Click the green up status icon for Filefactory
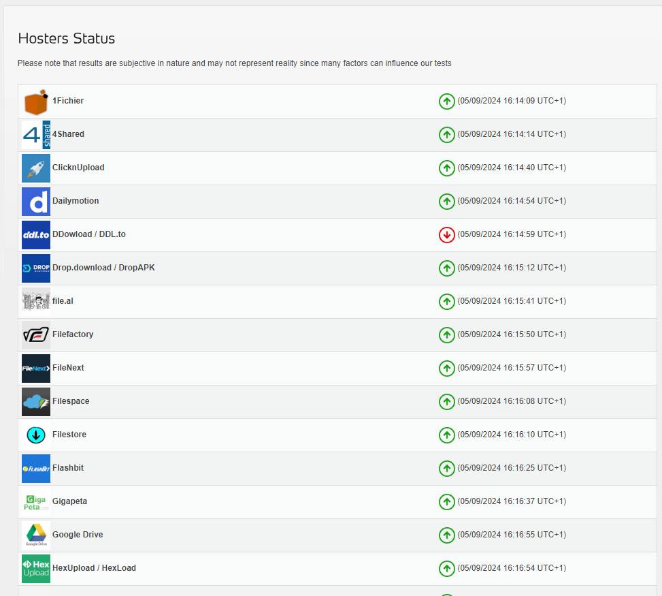The height and width of the screenshot is (596, 662). [x=447, y=335]
